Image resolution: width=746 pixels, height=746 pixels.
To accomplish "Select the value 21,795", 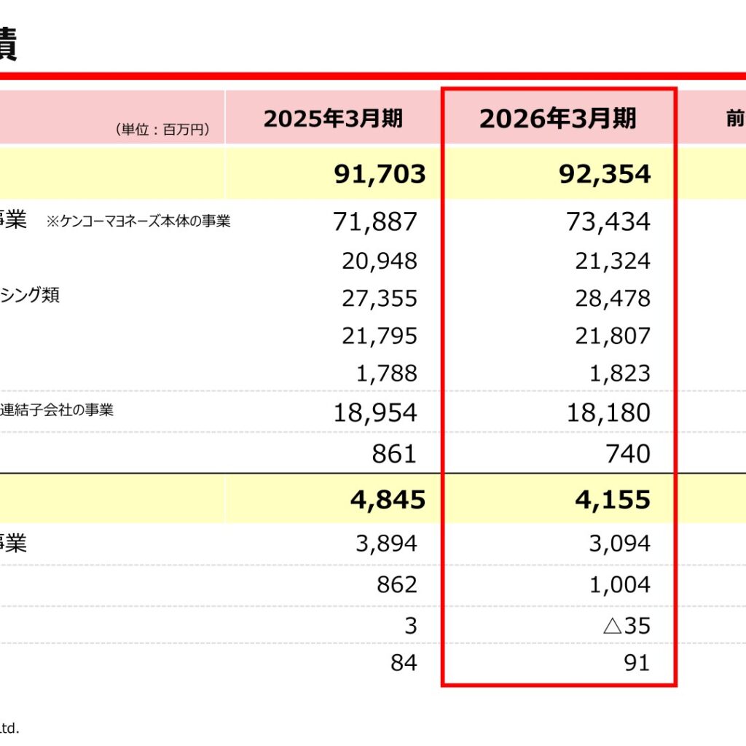I will click(379, 336).
